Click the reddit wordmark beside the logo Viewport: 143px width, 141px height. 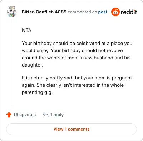pyautogui.click(x=129, y=12)
